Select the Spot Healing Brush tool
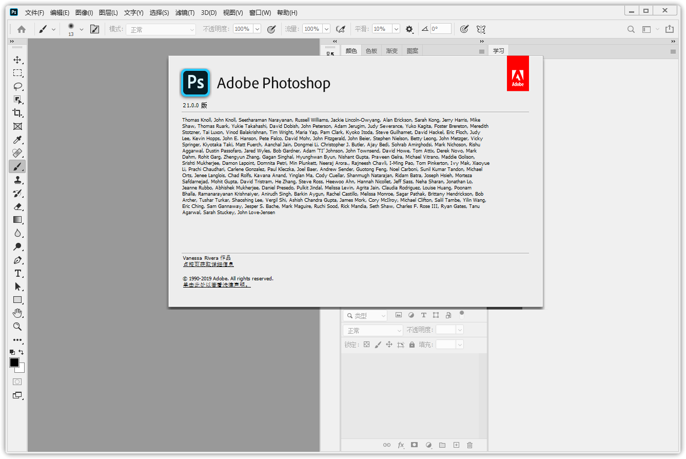Image resolution: width=686 pixels, height=459 pixels. [x=17, y=153]
